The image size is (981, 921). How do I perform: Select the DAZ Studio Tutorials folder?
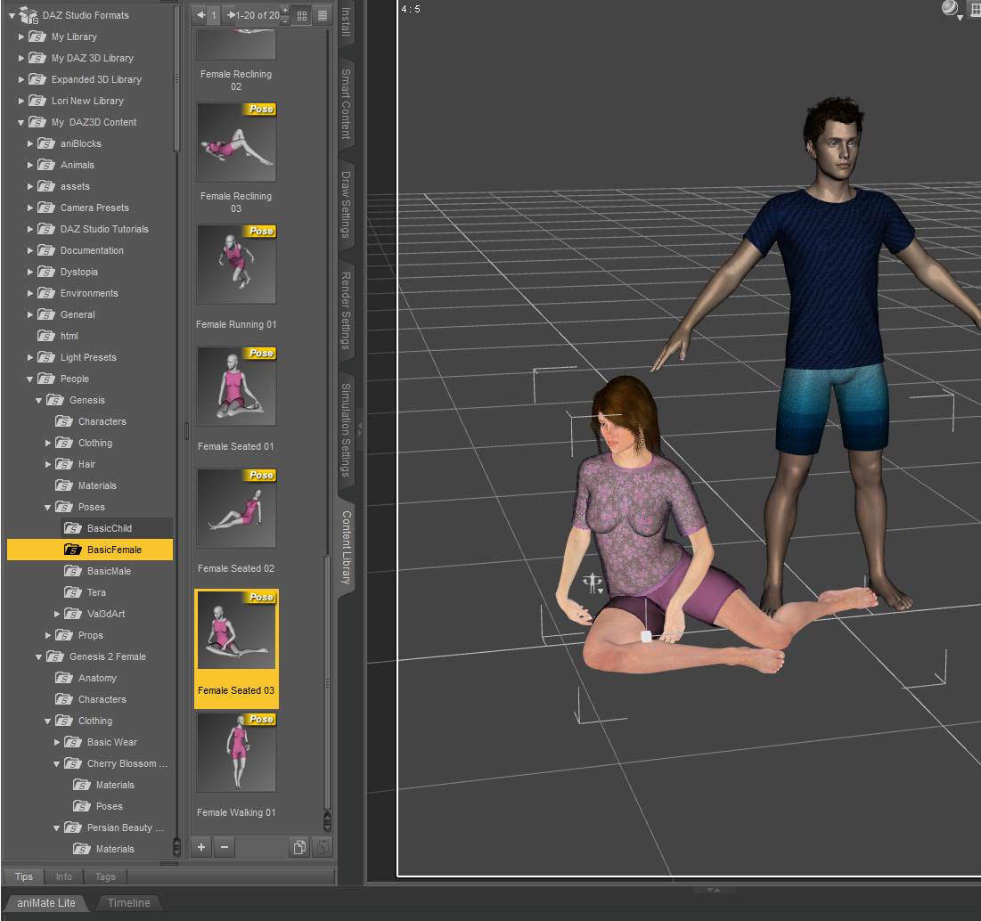click(x=104, y=229)
